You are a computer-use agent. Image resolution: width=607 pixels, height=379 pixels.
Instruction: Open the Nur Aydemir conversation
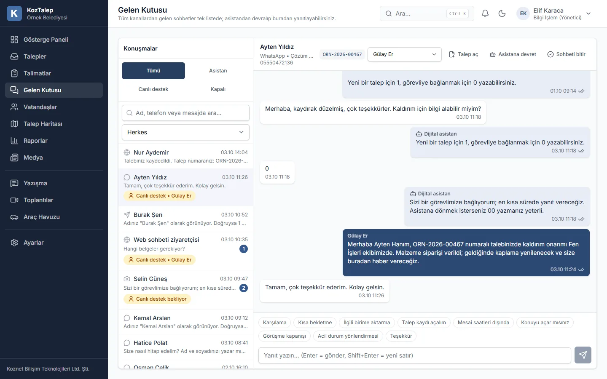(x=185, y=157)
